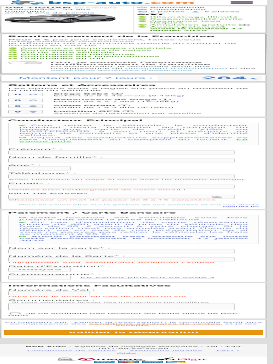Click the Paiement / Carte Bancaire heading
The width and height of the screenshot is (273, 364).
[92, 213]
